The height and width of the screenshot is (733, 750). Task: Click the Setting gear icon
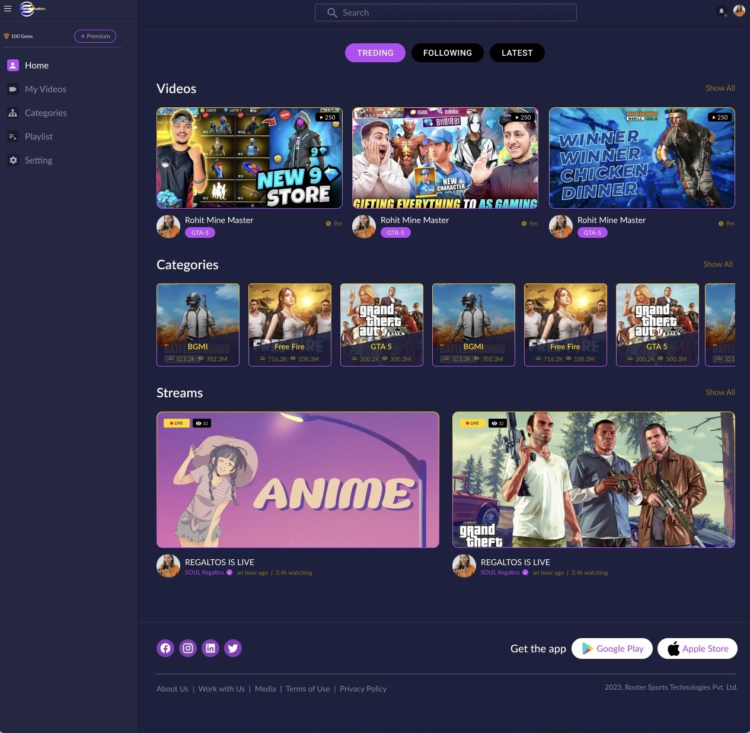pos(13,160)
